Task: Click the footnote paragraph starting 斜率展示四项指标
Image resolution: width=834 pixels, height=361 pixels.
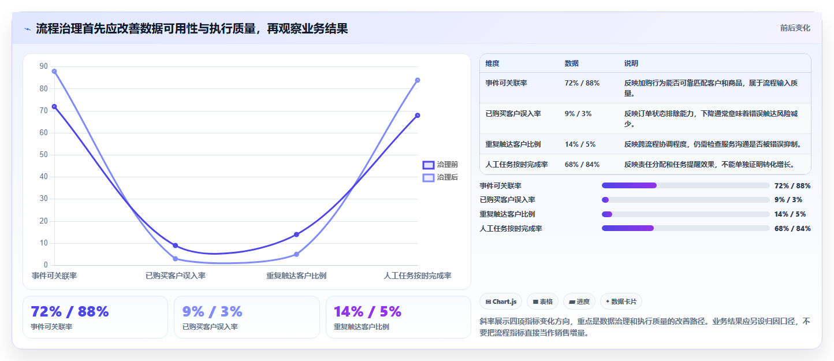Action: pos(645,327)
